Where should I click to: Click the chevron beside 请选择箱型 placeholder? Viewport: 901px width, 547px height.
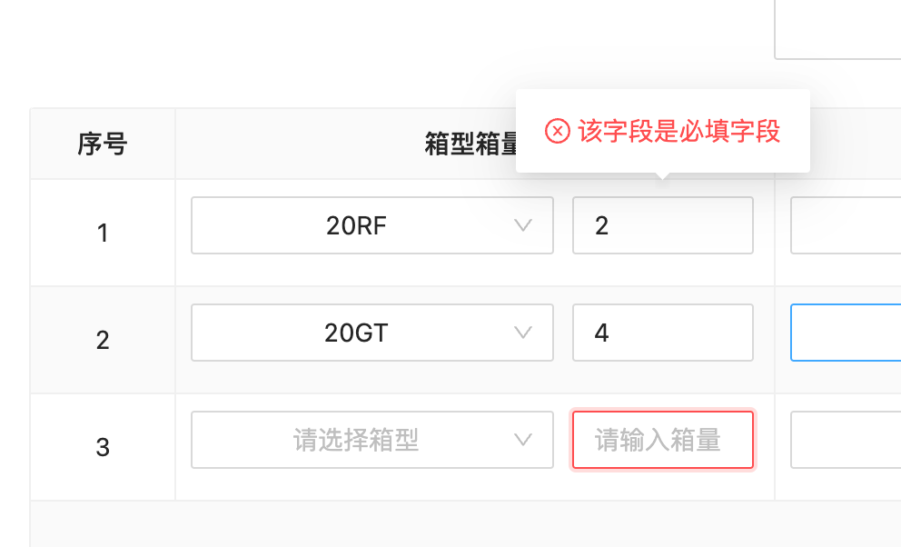(524, 439)
